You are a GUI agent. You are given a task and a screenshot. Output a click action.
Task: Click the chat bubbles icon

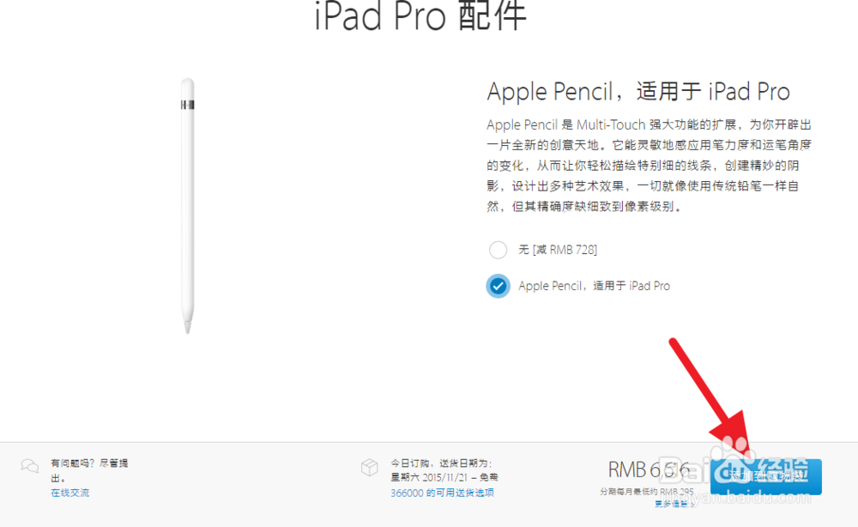29,466
